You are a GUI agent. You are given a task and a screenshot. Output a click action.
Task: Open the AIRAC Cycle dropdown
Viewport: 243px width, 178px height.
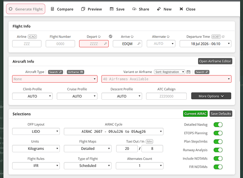point(114,131)
